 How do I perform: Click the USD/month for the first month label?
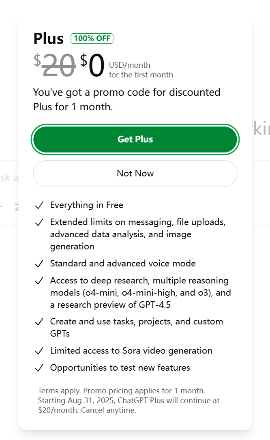pos(141,70)
